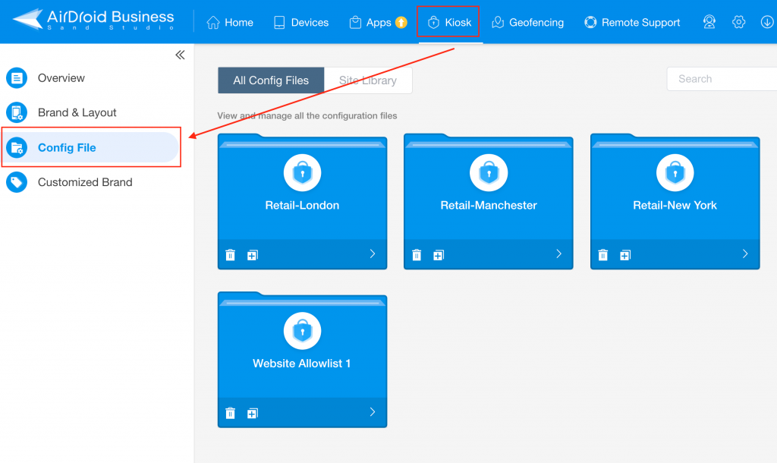Viewport: 777px width, 463px height.
Task: Select the Kiosk menu item
Action: pos(449,22)
